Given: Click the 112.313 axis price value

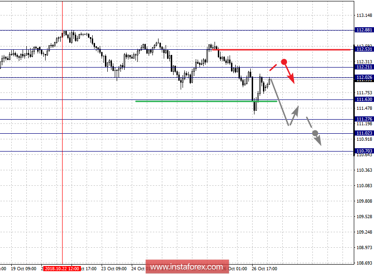Looking at the screenshot, I should pos(364,62).
